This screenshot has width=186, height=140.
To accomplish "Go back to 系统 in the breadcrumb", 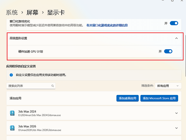I will (12, 13).
